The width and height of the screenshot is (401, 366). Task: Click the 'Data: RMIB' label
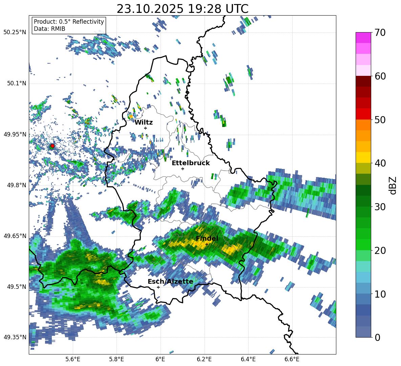(49, 29)
